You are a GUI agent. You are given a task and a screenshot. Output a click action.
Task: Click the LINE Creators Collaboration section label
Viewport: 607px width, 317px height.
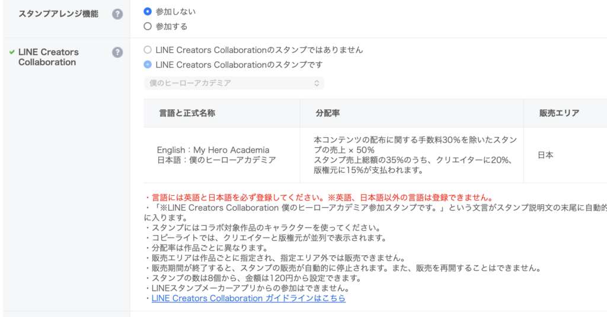pos(49,57)
